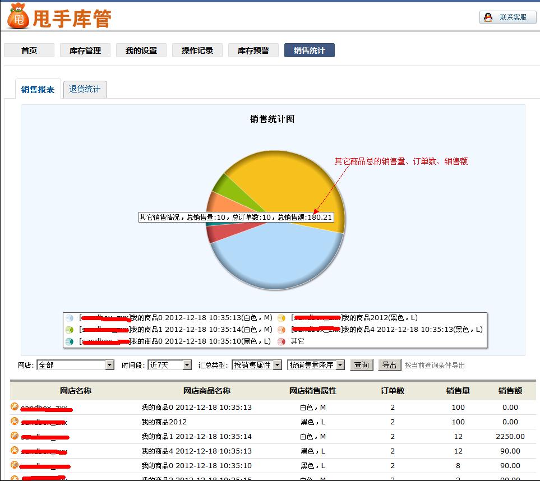The height and width of the screenshot is (481, 540).
Task: Click product name 我的商品0 2012-12-18 10:35:13 in table
Action: tap(197, 408)
